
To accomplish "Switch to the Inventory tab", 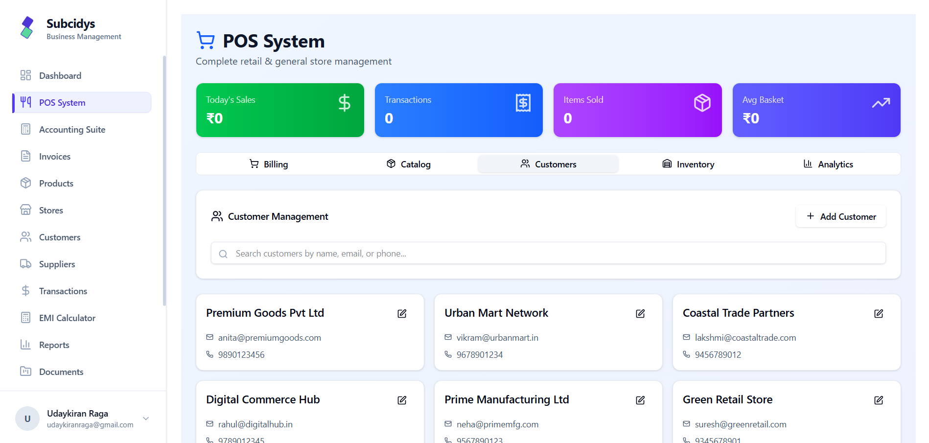I will tap(688, 164).
